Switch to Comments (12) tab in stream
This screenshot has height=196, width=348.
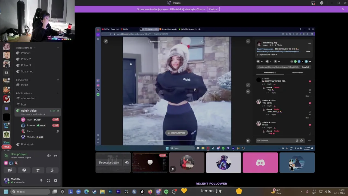(x=270, y=72)
